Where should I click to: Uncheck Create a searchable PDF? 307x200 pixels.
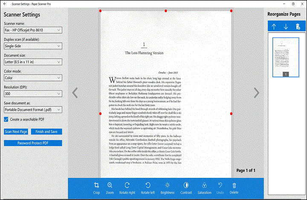point(6,119)
